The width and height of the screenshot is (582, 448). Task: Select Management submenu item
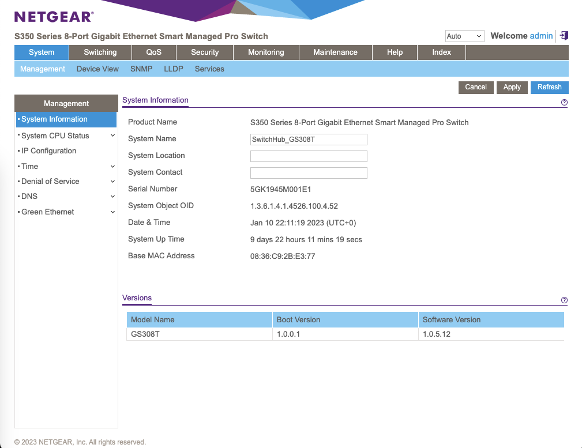(x=43, y=69)
